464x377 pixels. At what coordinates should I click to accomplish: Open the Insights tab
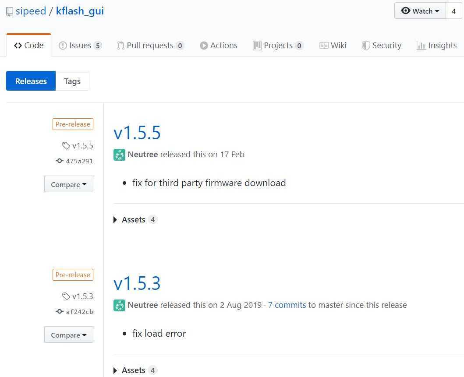click(x=437, y=45)
